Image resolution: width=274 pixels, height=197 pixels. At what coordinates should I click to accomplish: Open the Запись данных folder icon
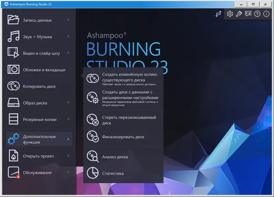(14, 20)
